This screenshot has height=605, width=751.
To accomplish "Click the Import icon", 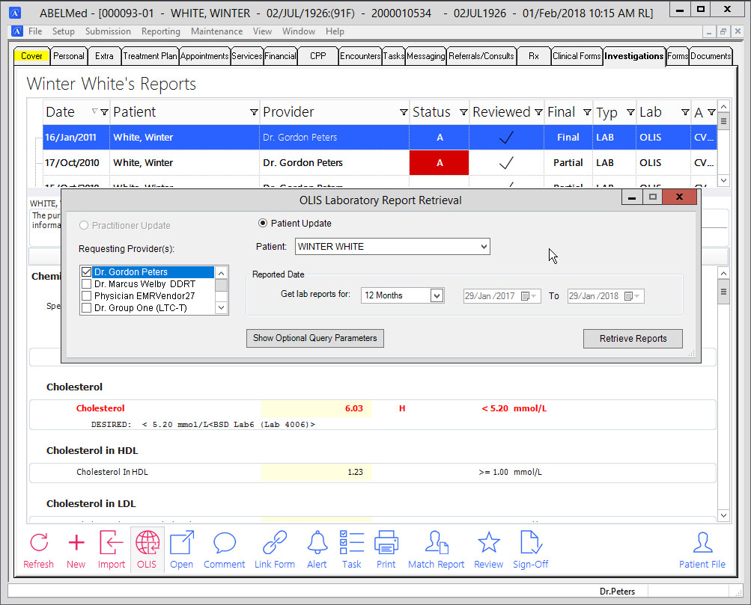I will click(111, 549).
